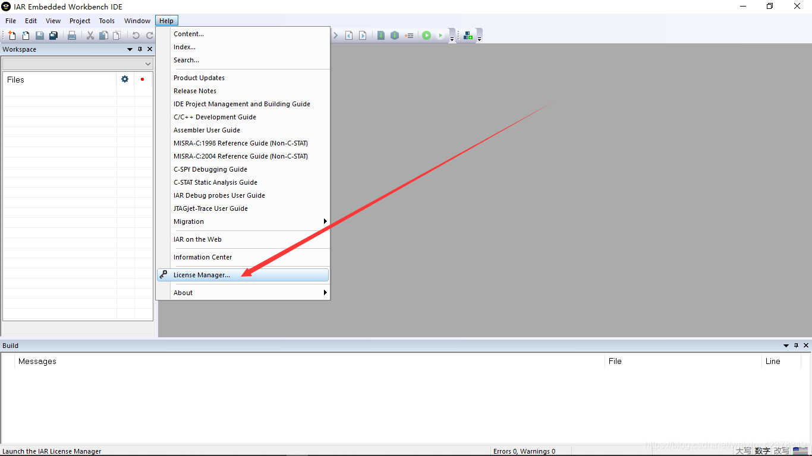Click the Open file toolbar icon
The width and height of the screenshot is (812, 456).
coord(26,36)
